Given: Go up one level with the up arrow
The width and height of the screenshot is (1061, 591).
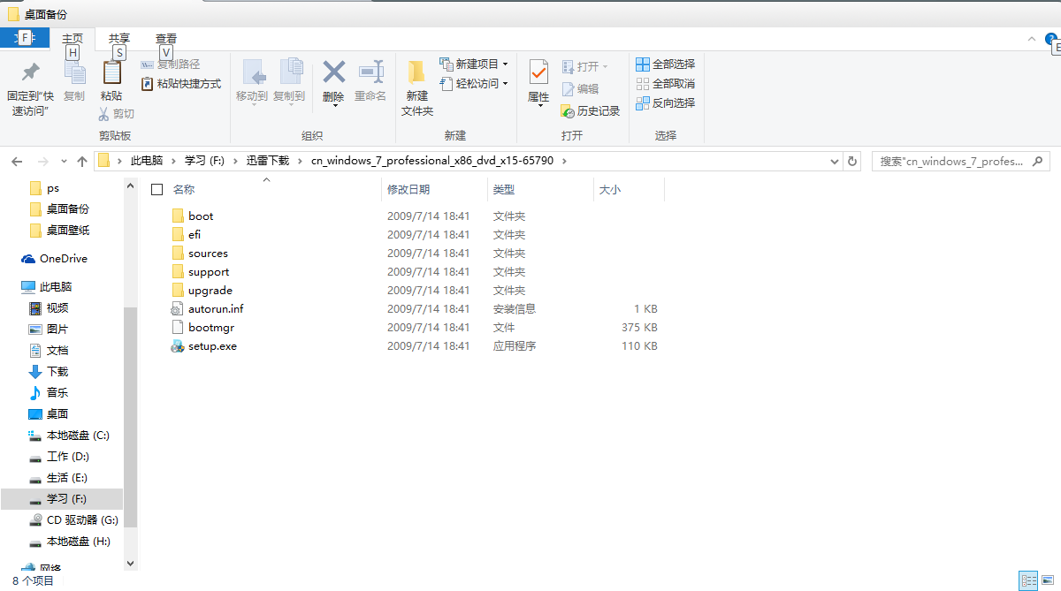Looking at the screenshot, I should [82, 162].
